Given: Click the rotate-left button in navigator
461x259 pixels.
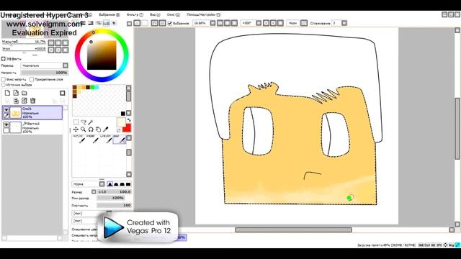Looking at the screenshot, I should point(51,50).
